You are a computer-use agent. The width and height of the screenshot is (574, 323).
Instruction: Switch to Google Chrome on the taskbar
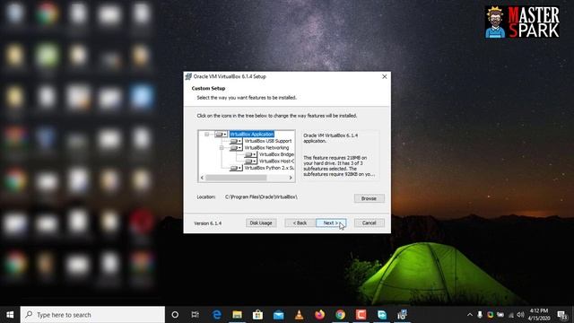coord(341,315)
